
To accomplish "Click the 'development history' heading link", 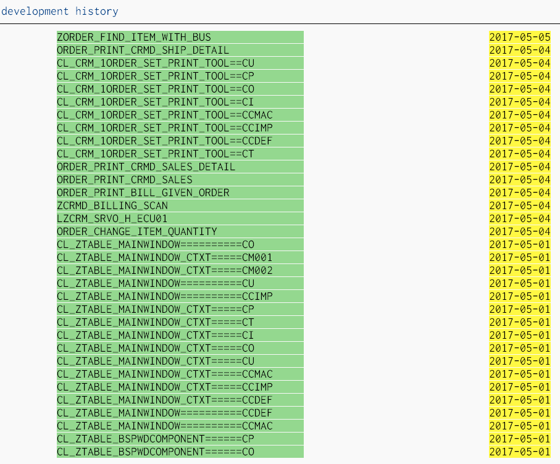I will coord(60,12).
